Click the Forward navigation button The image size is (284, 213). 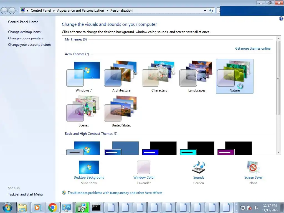[x=12, y=11]
